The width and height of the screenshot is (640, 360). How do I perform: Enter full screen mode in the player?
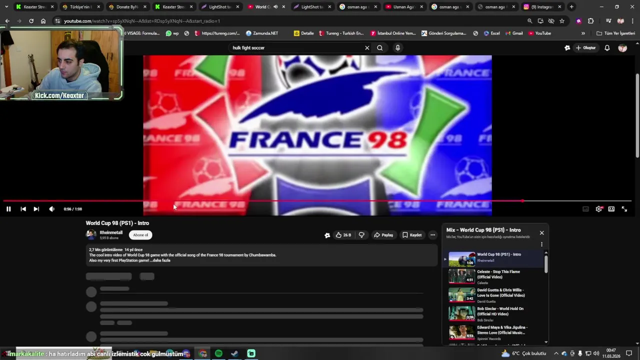pos(624,209)
